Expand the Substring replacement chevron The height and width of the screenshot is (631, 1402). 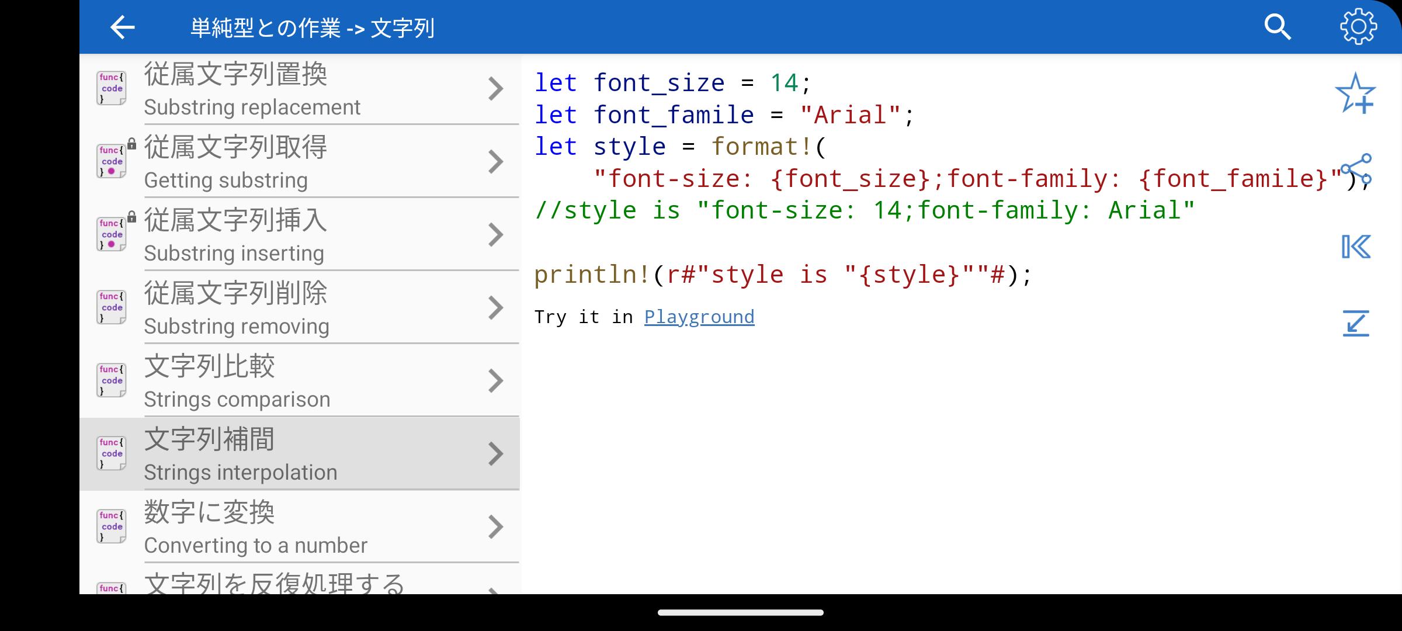495,89
